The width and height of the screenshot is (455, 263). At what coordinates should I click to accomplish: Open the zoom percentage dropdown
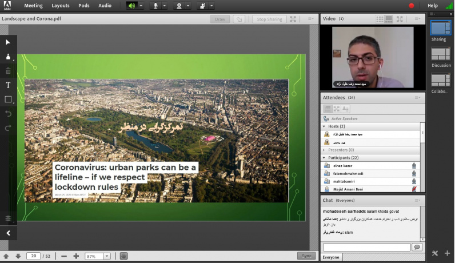107,256
